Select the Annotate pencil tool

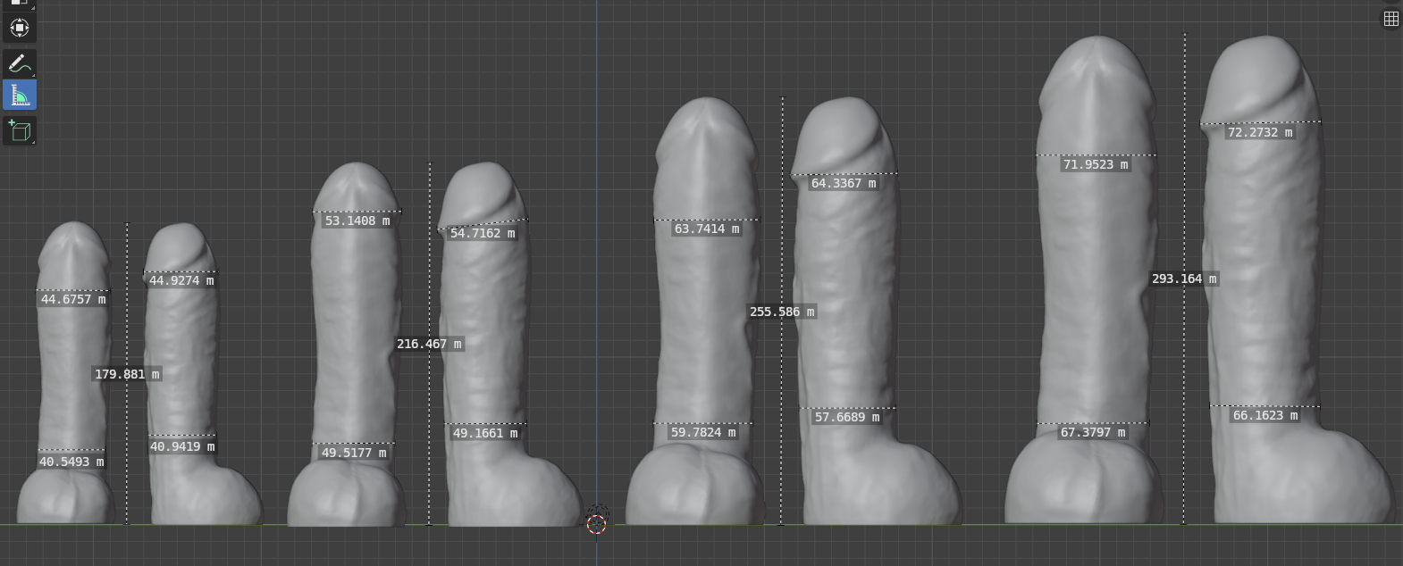[x=20, y=62]
